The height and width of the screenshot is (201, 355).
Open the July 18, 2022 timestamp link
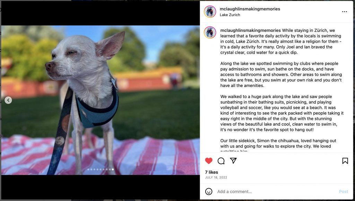[216, 177]
